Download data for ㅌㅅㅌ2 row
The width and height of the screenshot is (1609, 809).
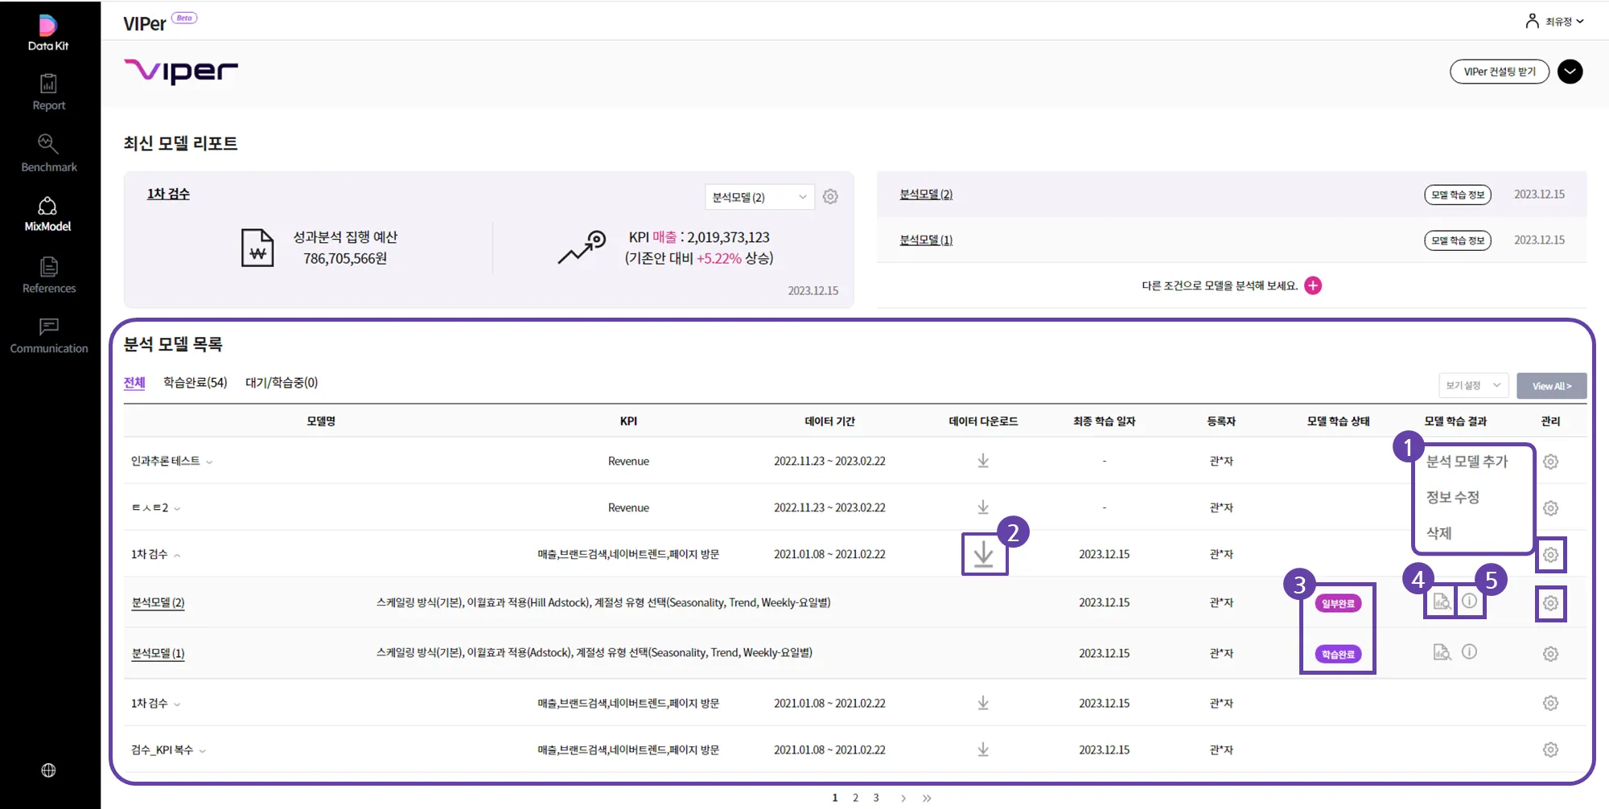[983, 507]
